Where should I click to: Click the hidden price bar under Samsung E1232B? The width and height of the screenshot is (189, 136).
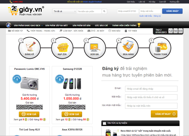[72, 107]
